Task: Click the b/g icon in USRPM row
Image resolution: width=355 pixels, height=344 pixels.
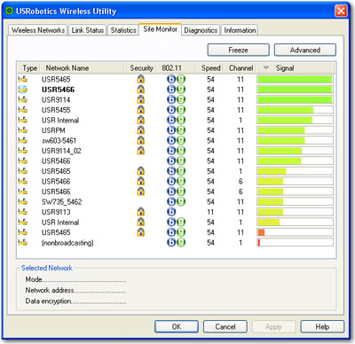Action: (x=177, y=130)
